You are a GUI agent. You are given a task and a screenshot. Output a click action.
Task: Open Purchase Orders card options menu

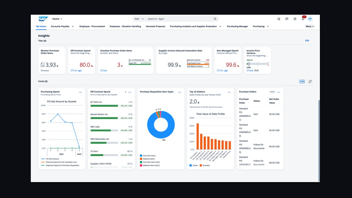tap(278, 92)
